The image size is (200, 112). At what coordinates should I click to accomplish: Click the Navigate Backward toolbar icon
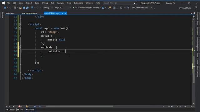(5, 8)
